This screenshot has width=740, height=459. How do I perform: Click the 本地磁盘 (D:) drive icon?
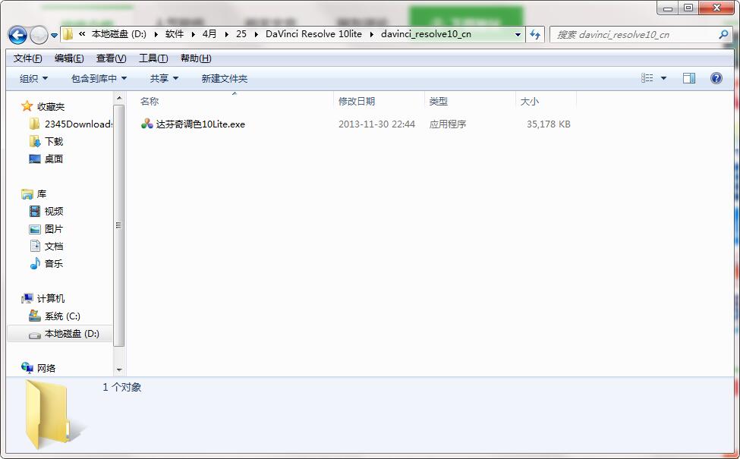[35, 335]
